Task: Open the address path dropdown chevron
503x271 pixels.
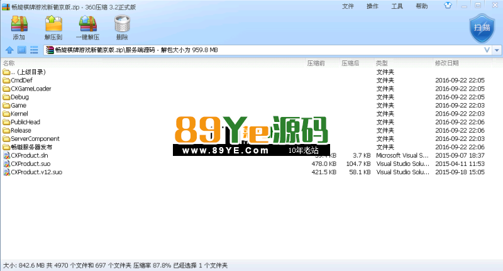Action: 487,50
